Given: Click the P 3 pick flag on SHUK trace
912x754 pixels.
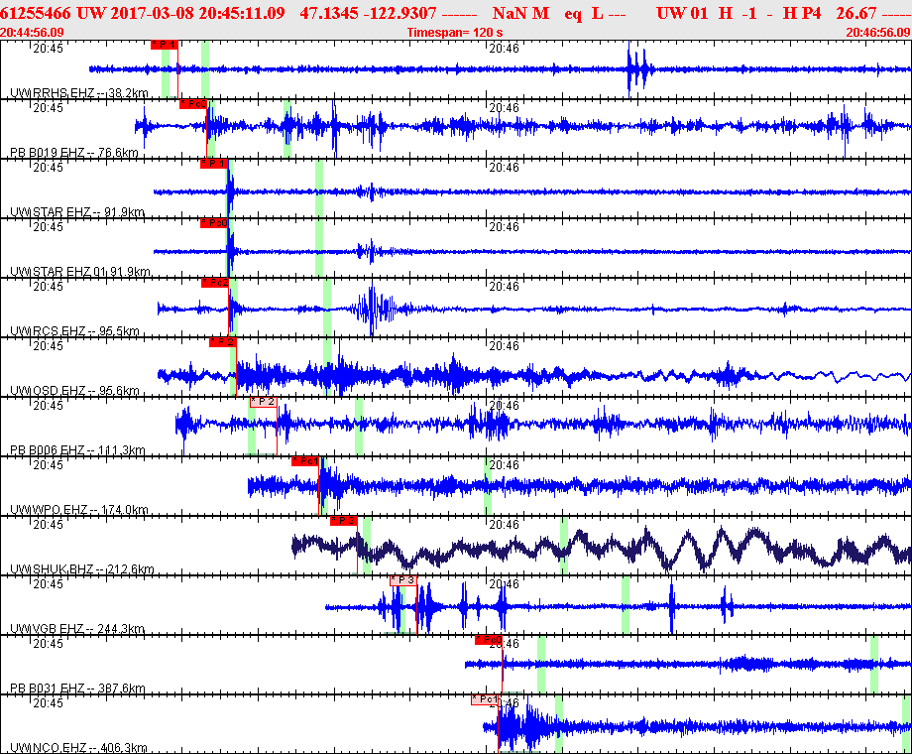Looking at the screenshot, I should (x=343, y=521).
